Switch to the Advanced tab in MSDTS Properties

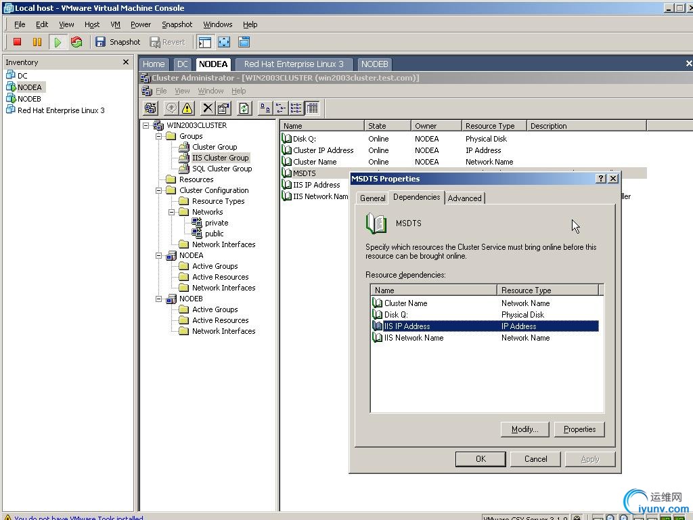pos(464,198)
